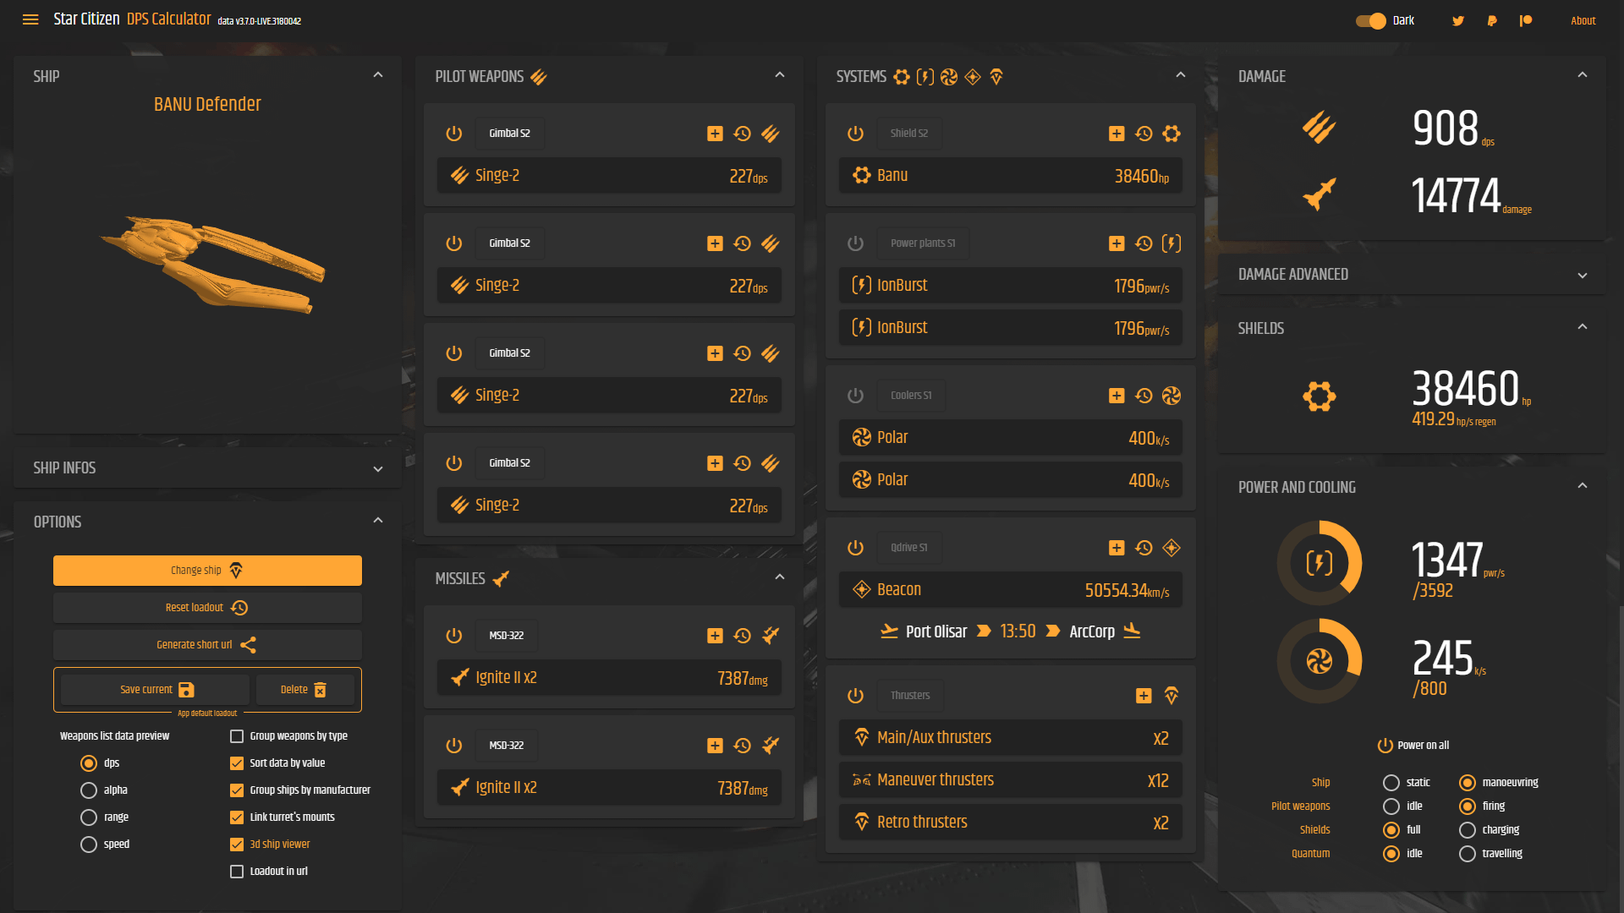Toggle power on first MSD-322 missile rack
Viewport: 1624px width, 913px height.
pos(454,636)
